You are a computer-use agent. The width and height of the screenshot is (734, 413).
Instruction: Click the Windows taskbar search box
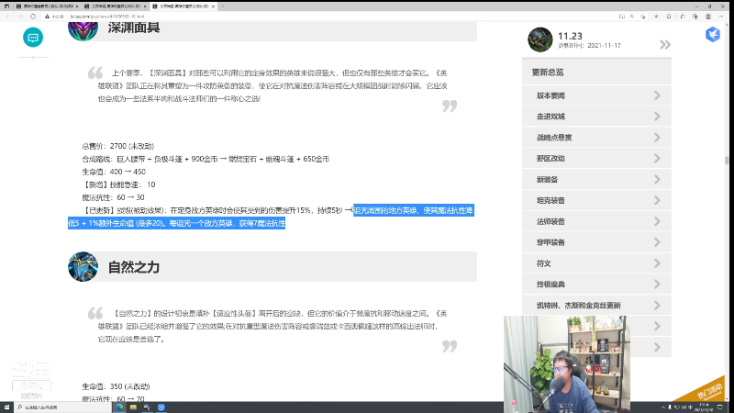[x=62, y=407]
